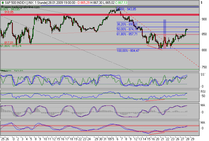The width and height of the screenshot is (209, 141).
Task: Click the date stamp 28.01.2009 19:00:00
Action: (62, 3)
